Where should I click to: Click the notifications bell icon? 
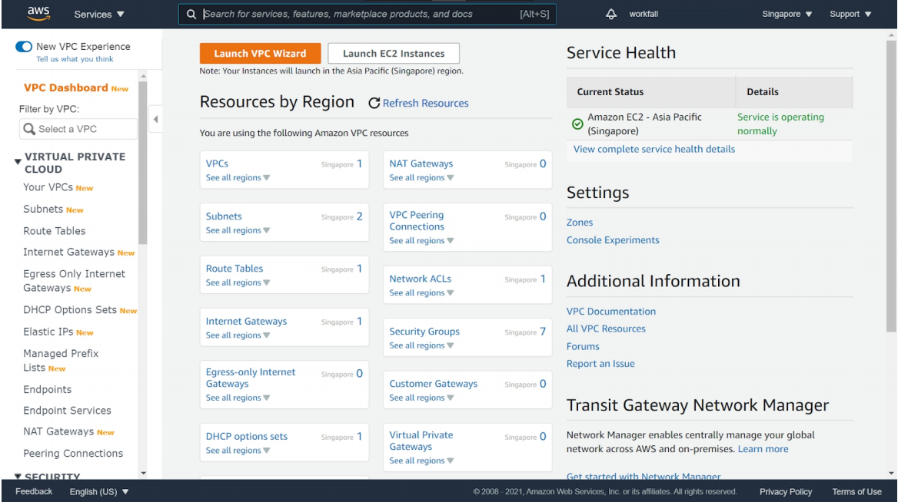click(x=612, y=14)
